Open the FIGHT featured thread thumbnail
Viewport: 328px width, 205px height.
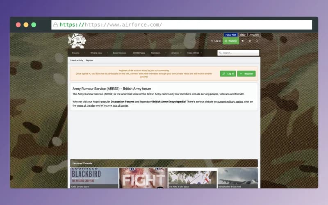click(x=143, y=178)
